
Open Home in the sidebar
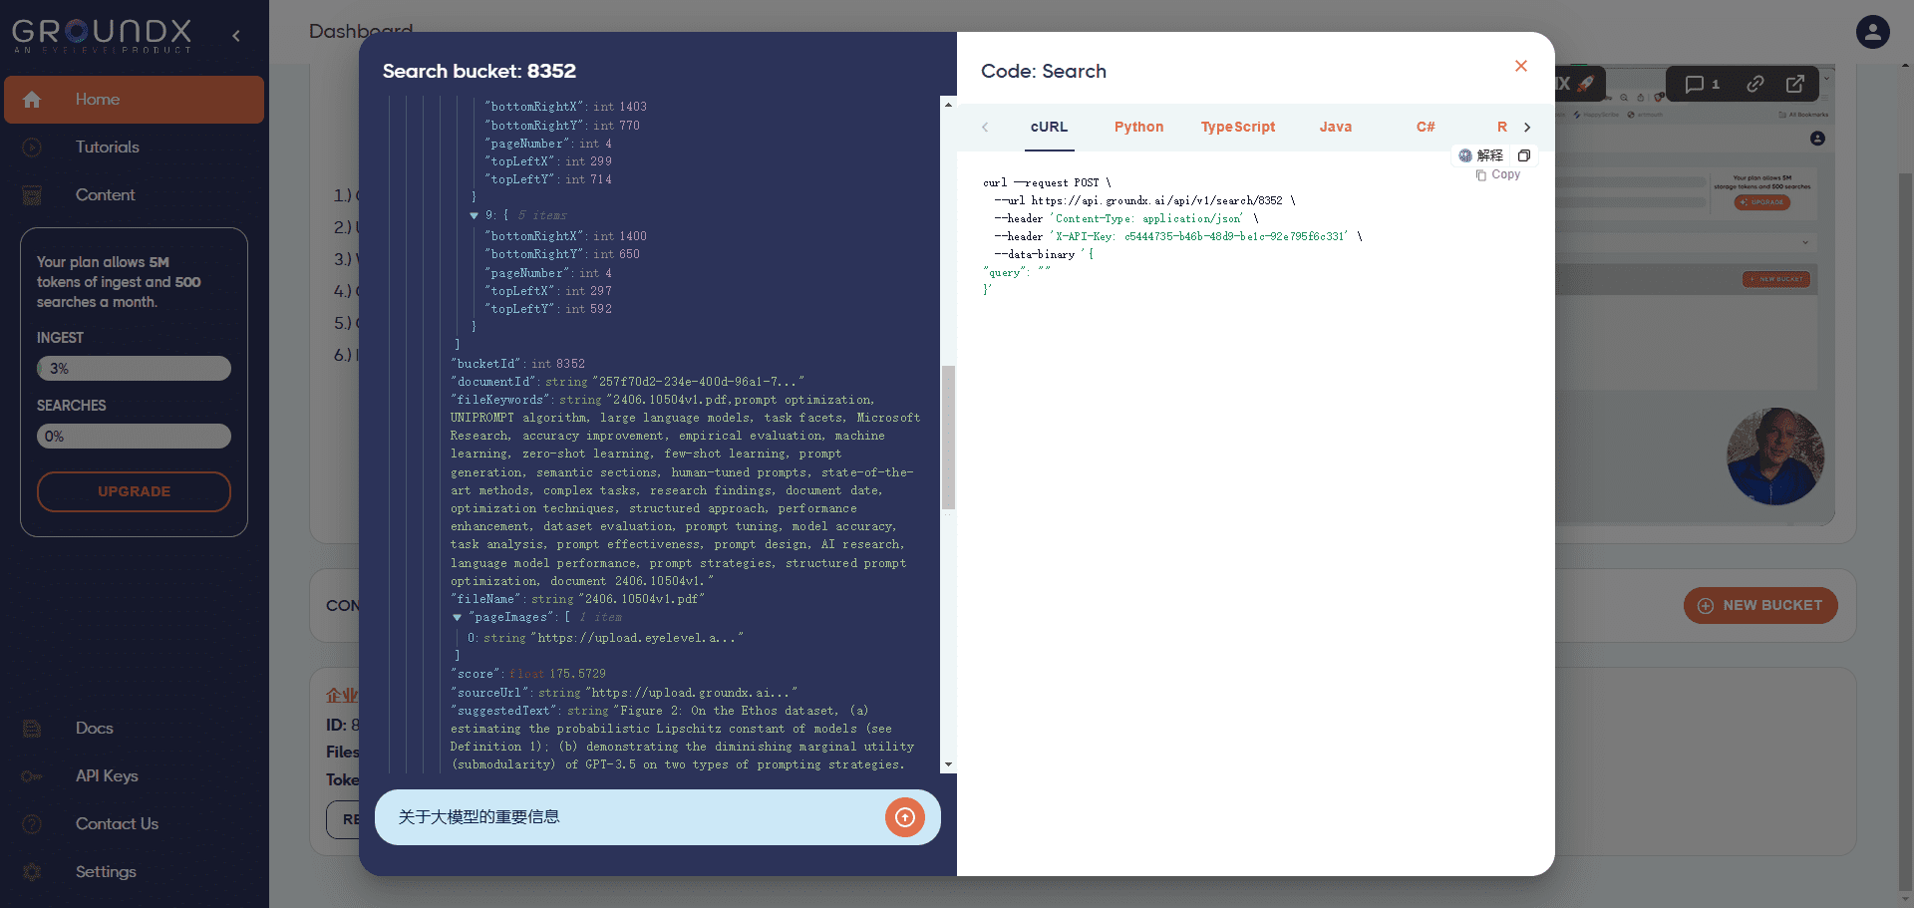click(x=134, y=100)
